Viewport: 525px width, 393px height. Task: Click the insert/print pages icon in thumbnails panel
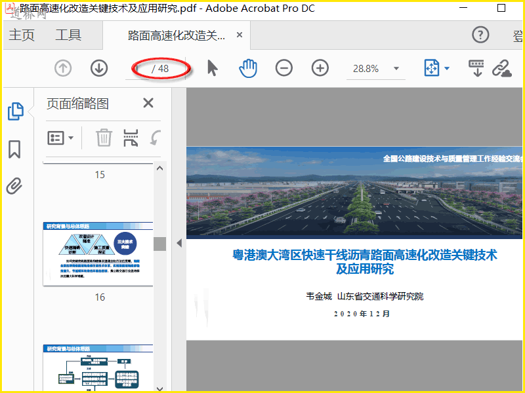tap(131, 138)
